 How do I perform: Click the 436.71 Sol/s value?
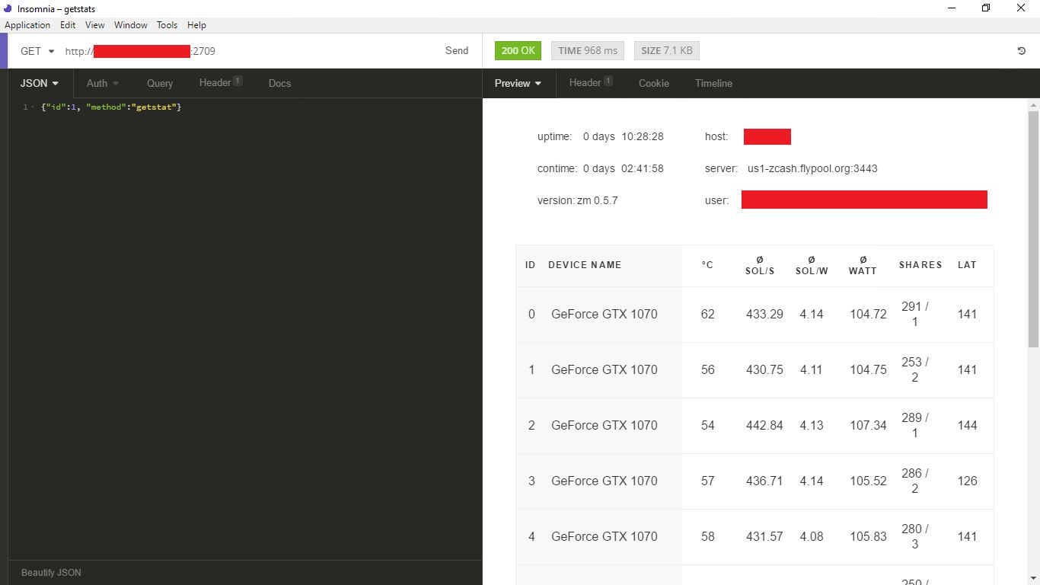coord(764,481)
